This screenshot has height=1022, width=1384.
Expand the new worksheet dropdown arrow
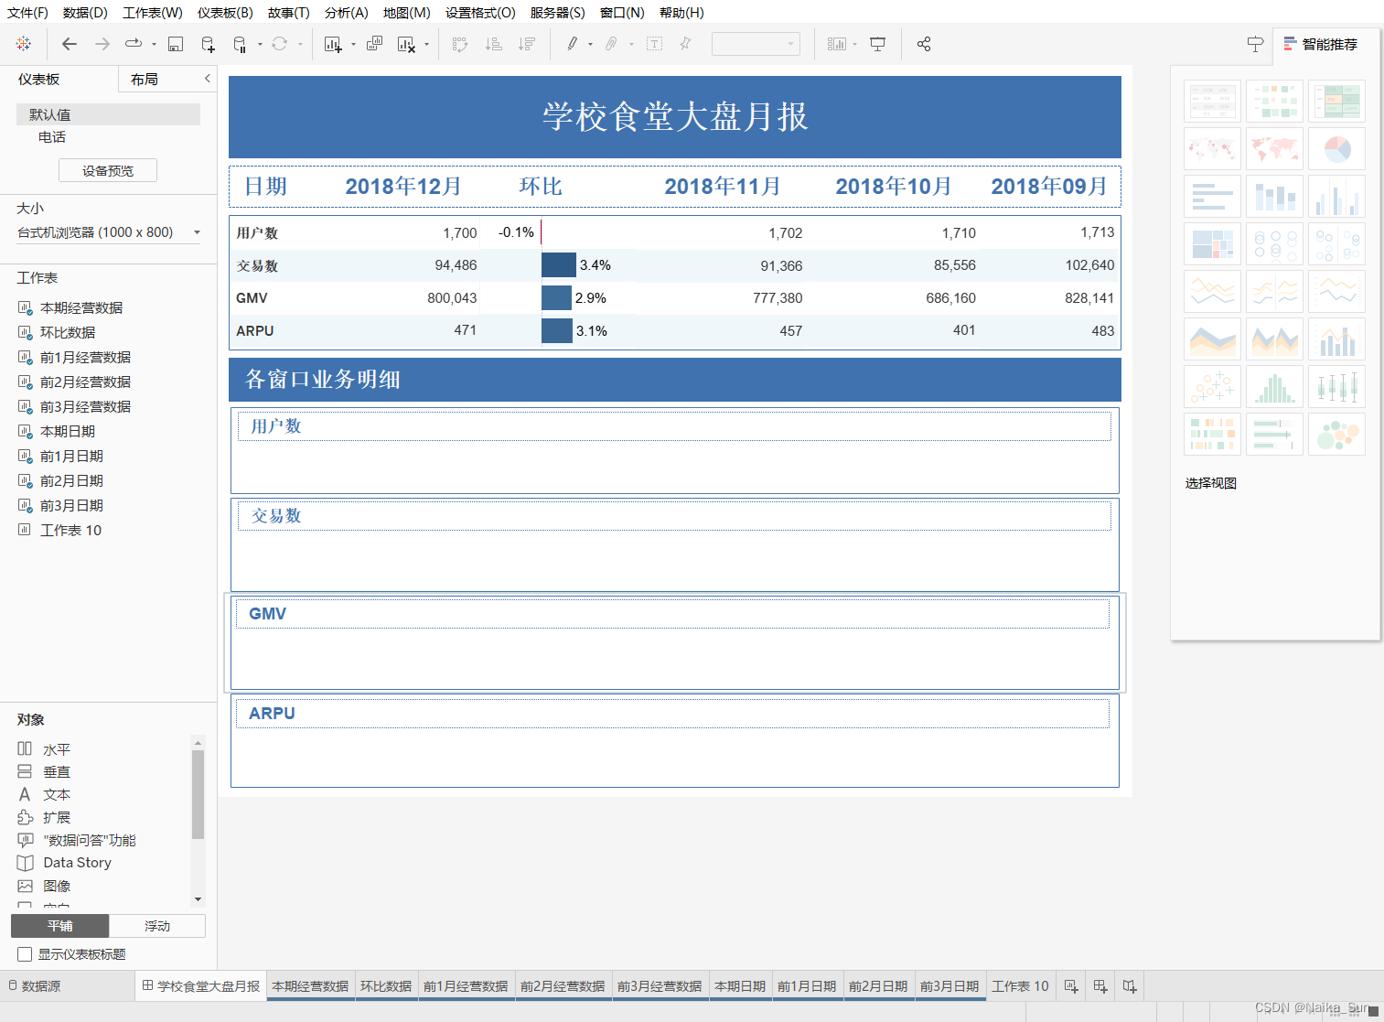(353, 44)
